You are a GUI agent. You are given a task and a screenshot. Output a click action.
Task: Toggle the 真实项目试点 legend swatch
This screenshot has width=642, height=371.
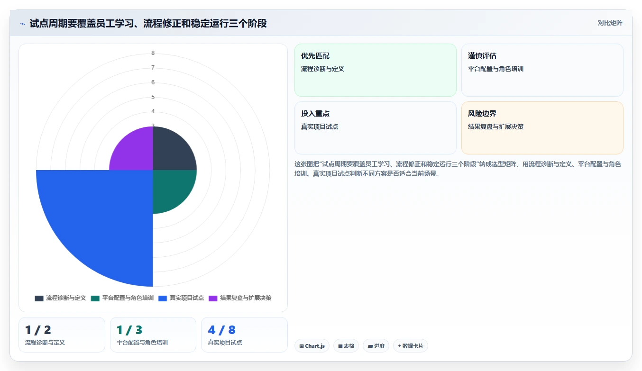coord(163,298)
